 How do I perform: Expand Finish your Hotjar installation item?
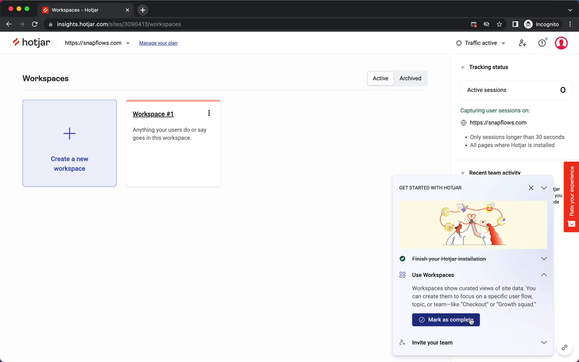point(544,259)
